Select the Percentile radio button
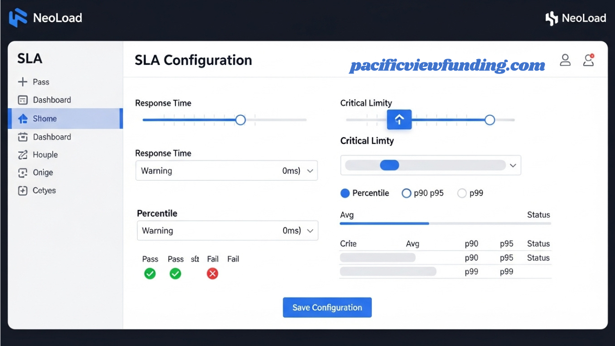 tap(345, 193)
